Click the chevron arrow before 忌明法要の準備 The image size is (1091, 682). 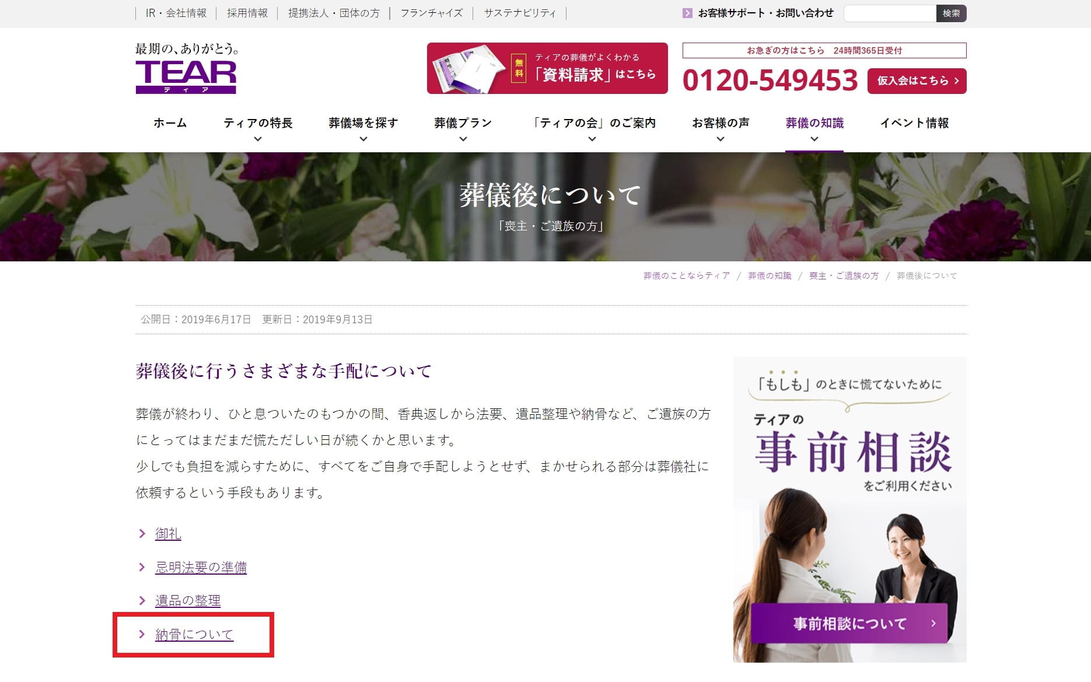click(142, 567)
